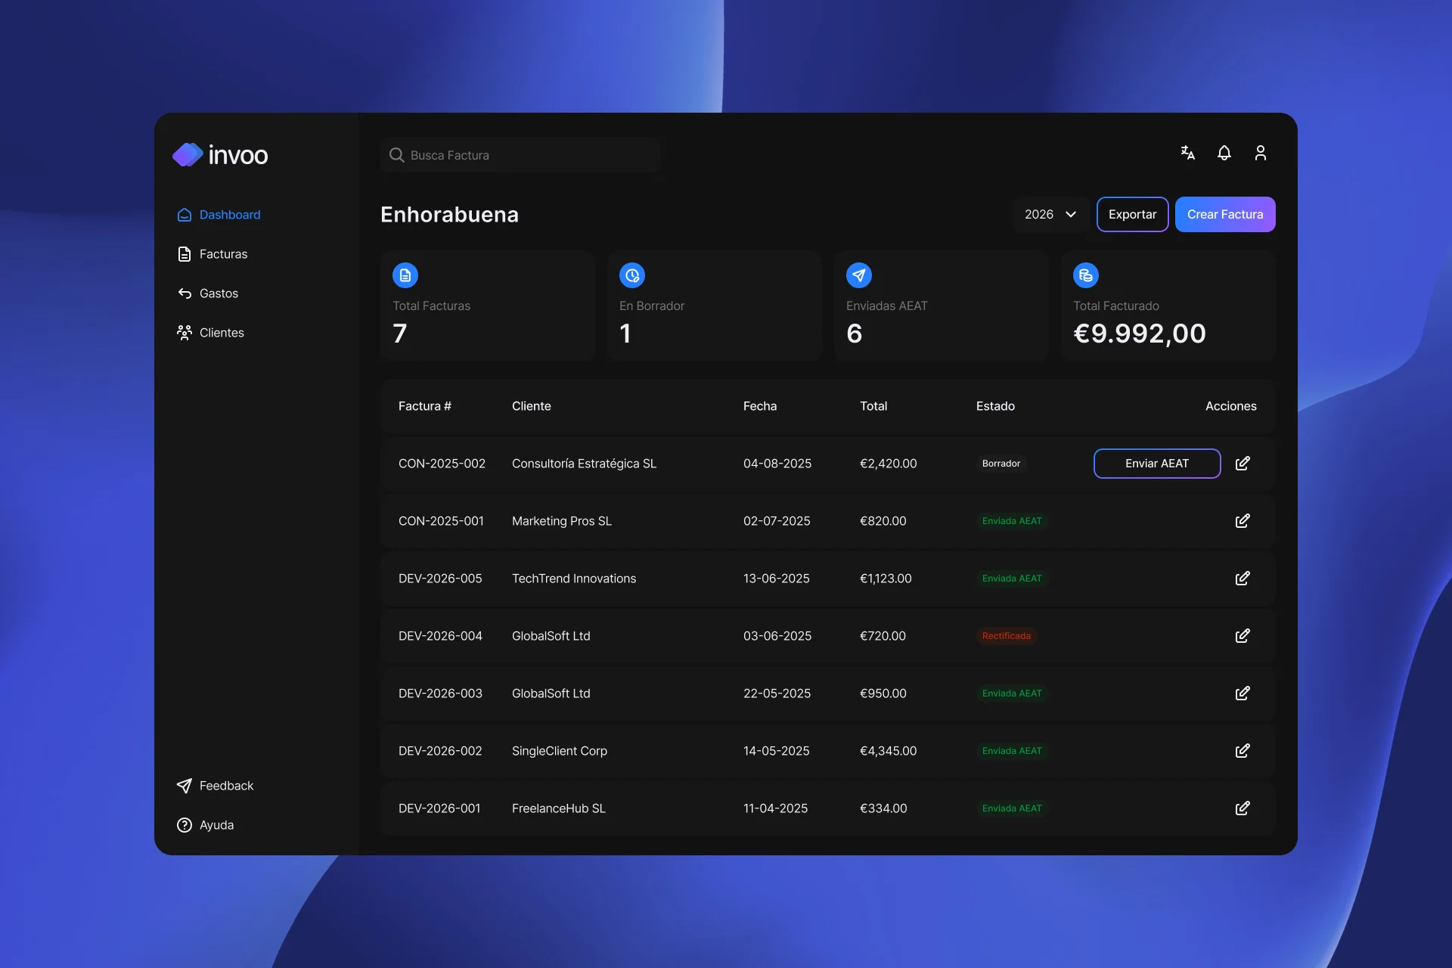The width and height of the screenshot is (1452, 968).
Task: Click edit icon for Marketing Pros SL invoice
Action: click(1242, 521)
